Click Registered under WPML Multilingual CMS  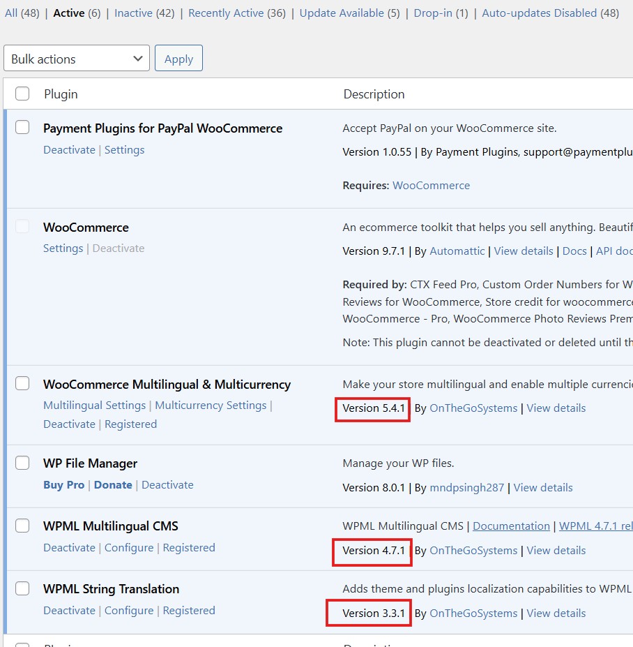[189, 548]
